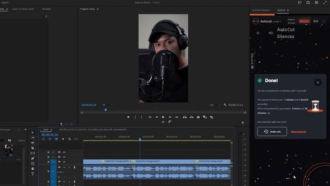
Task: Open the Full playback resolution dropdown
Action: [215, 105]
